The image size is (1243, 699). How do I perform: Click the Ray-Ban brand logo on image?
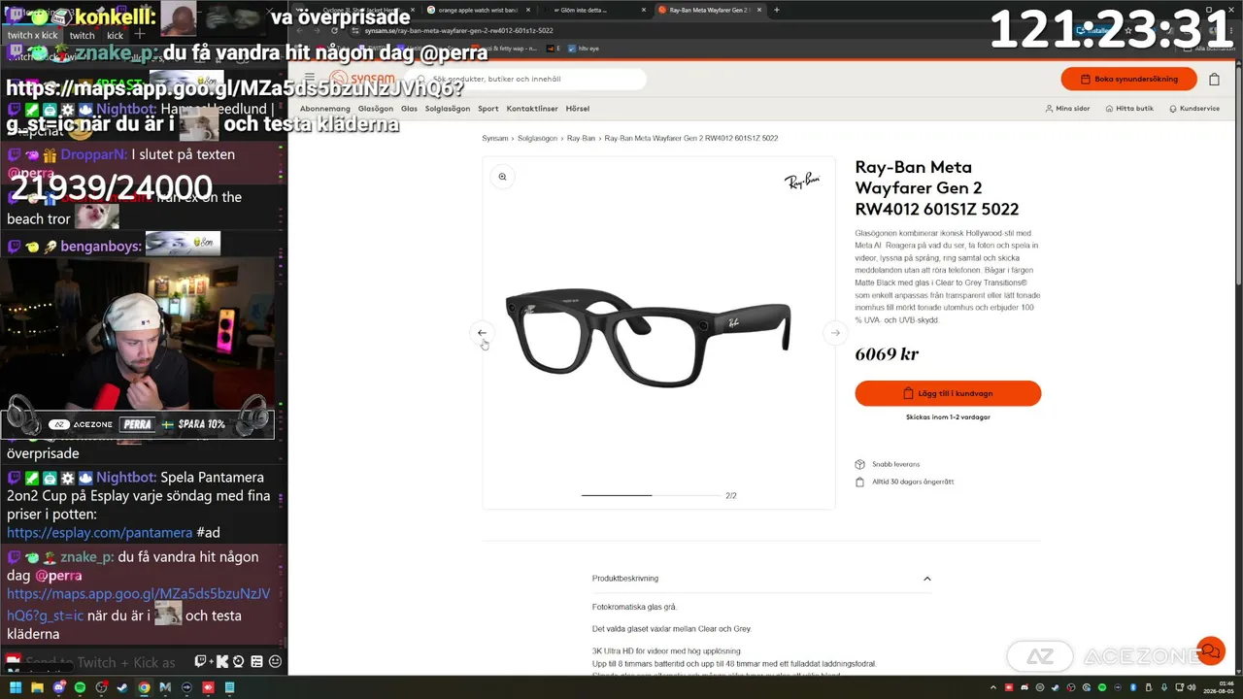point(802,181)
